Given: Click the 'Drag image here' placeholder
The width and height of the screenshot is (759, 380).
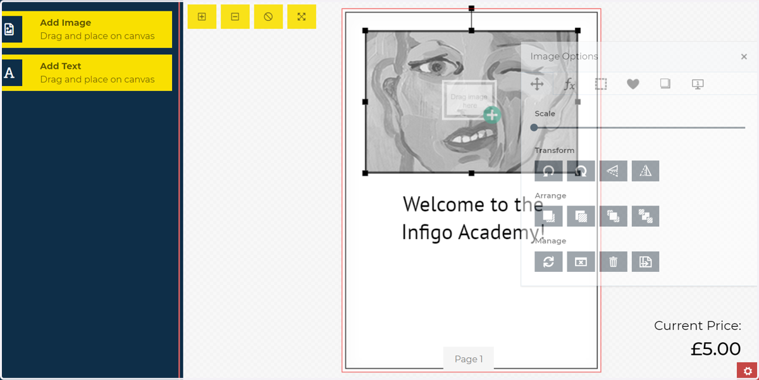Looking at the screenshot, I should click(469, 99).
